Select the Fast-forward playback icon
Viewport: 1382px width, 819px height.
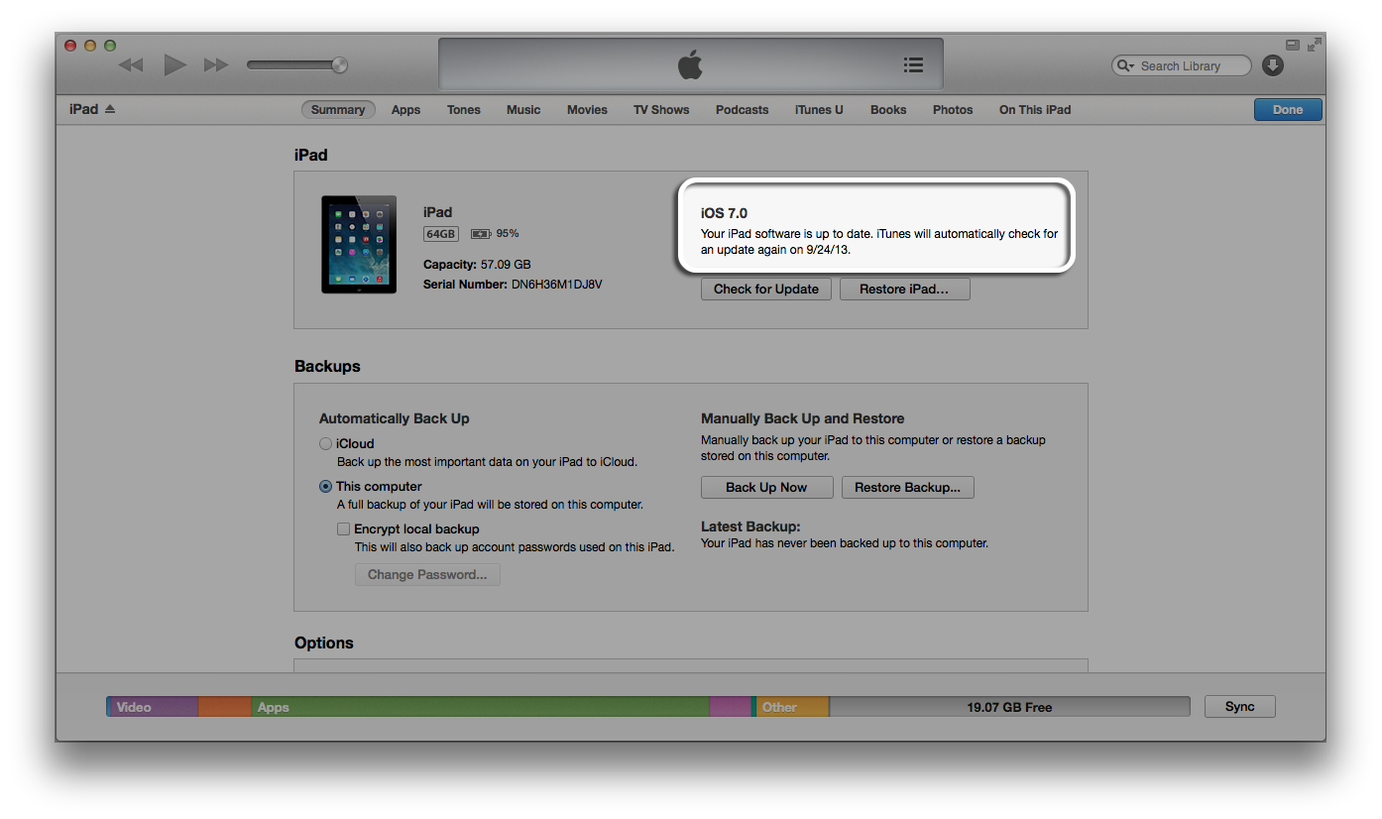216,64
